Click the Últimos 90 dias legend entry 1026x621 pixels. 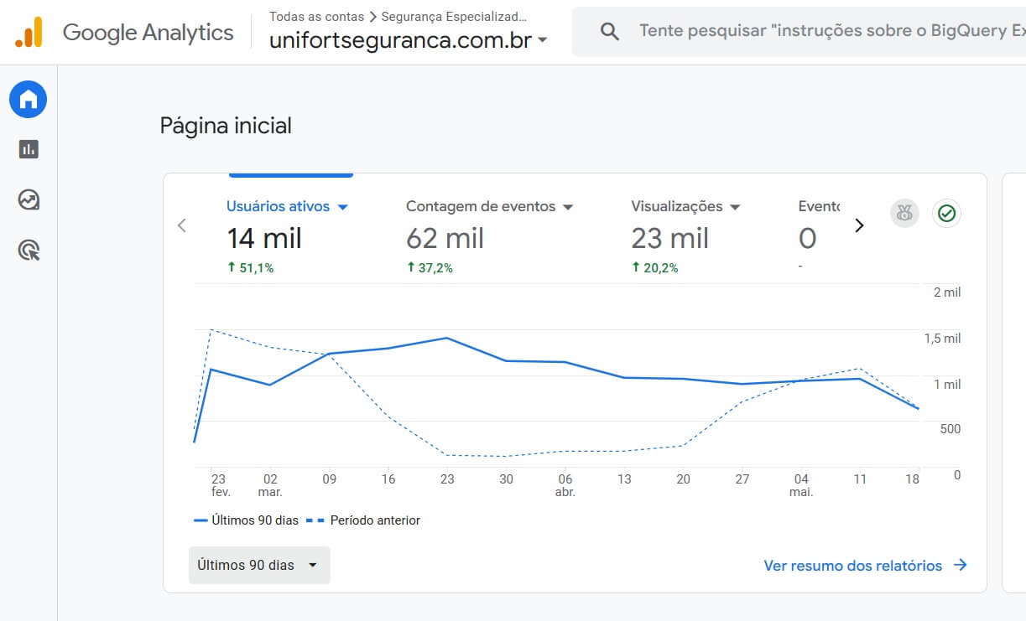[246, 520]
